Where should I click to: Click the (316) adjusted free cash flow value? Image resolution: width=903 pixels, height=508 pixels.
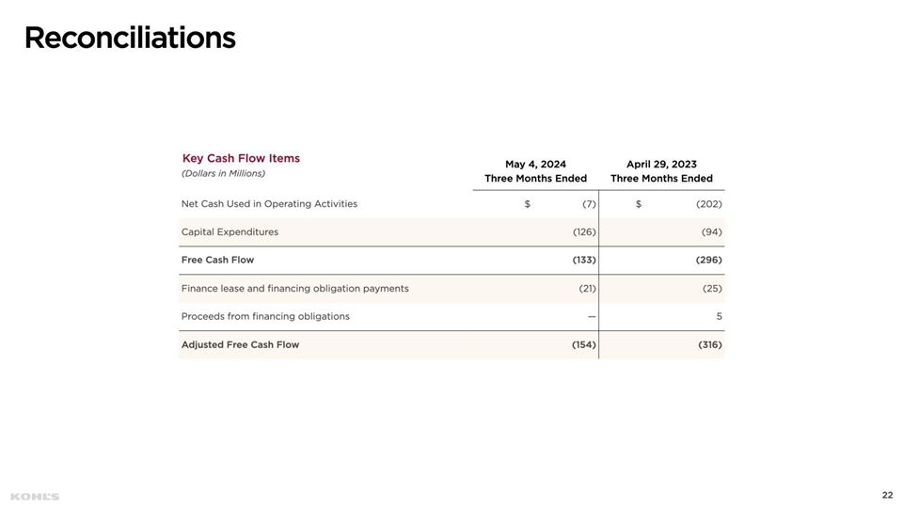tap(709, 345)
